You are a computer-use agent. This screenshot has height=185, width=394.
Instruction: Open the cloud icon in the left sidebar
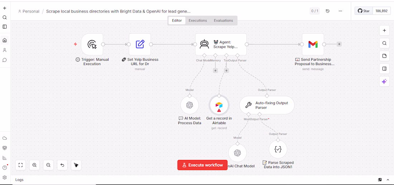click(5, 138)
